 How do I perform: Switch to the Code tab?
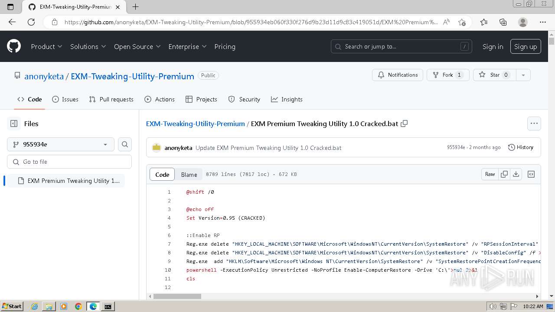(29, 99)
